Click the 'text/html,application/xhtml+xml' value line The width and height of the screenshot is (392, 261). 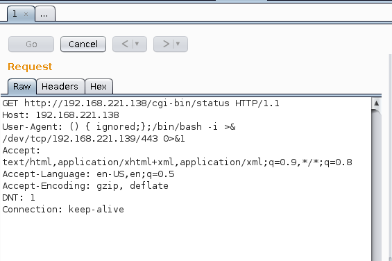[x=177, y=162]
